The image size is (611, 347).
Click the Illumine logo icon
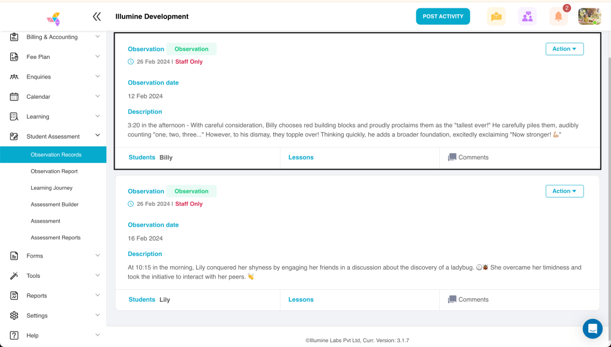point(53,19)
